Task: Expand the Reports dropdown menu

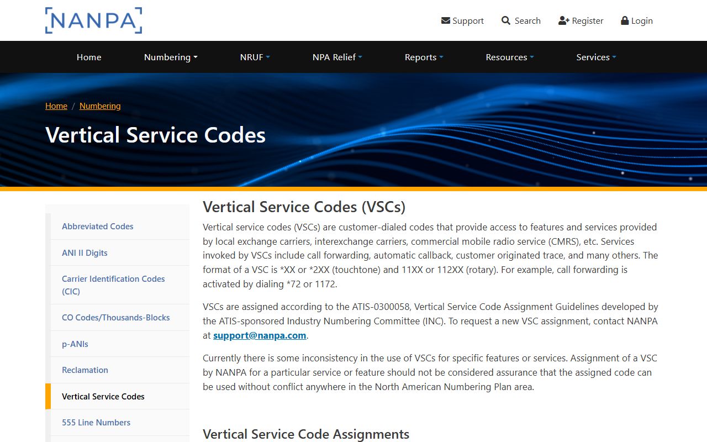Action: (x=424, y=57)
